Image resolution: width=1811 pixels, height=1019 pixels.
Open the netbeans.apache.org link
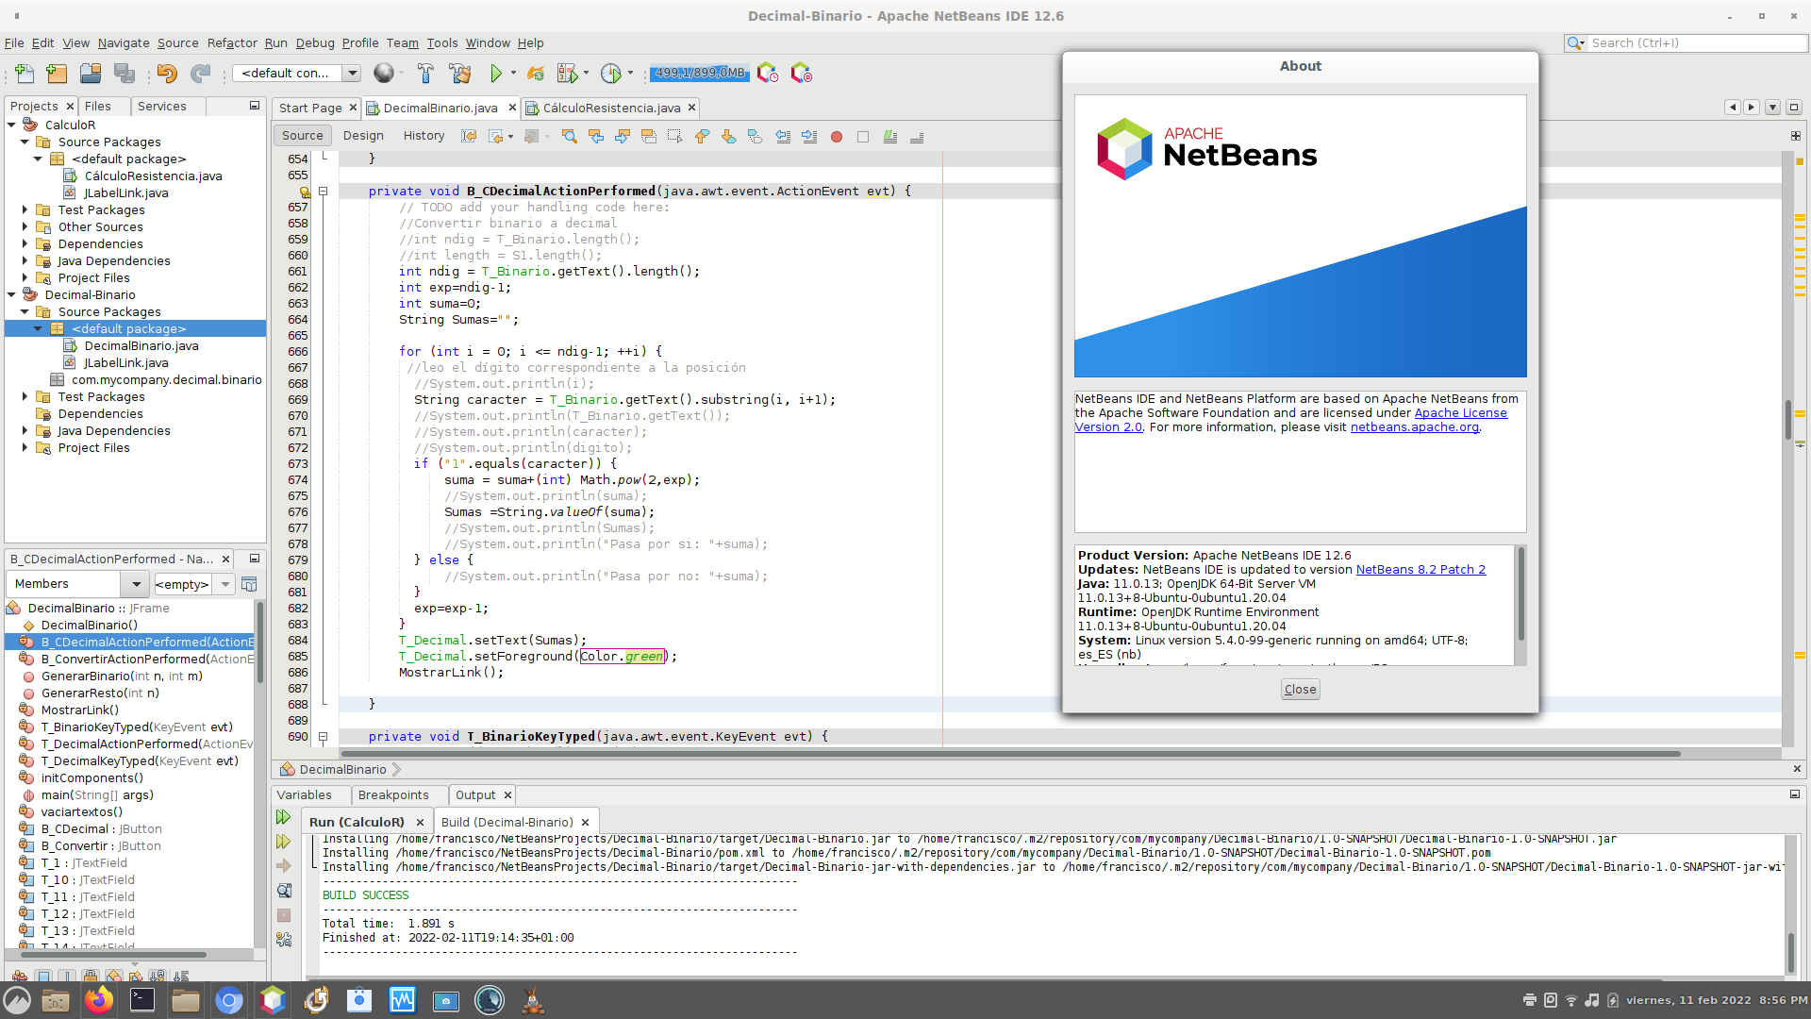coord(1414,427)
